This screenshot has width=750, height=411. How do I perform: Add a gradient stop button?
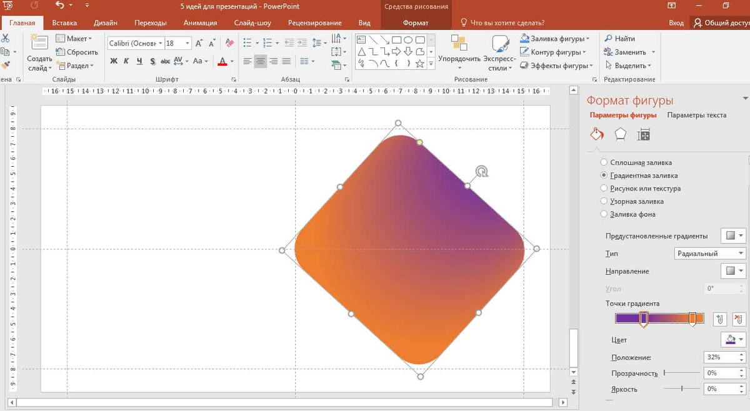720,319
